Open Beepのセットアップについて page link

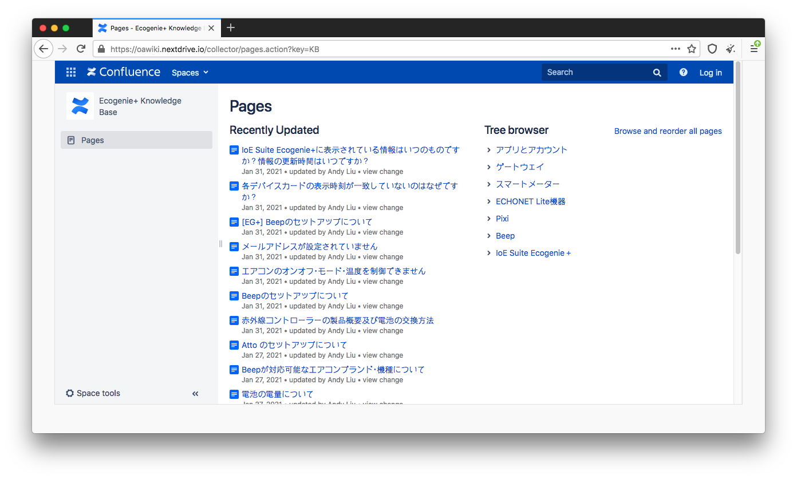point(295,296)
